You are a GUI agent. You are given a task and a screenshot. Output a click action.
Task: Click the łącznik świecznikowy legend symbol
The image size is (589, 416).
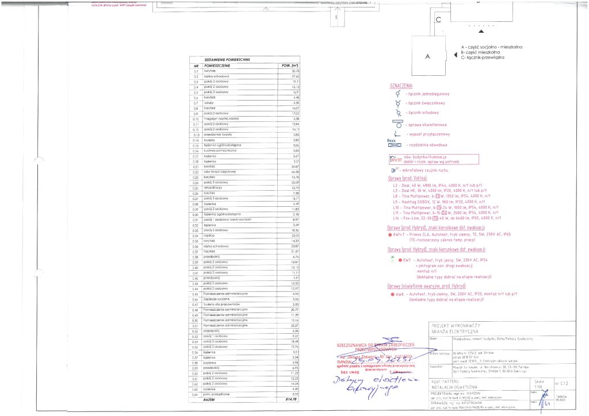tap(398, 103)
